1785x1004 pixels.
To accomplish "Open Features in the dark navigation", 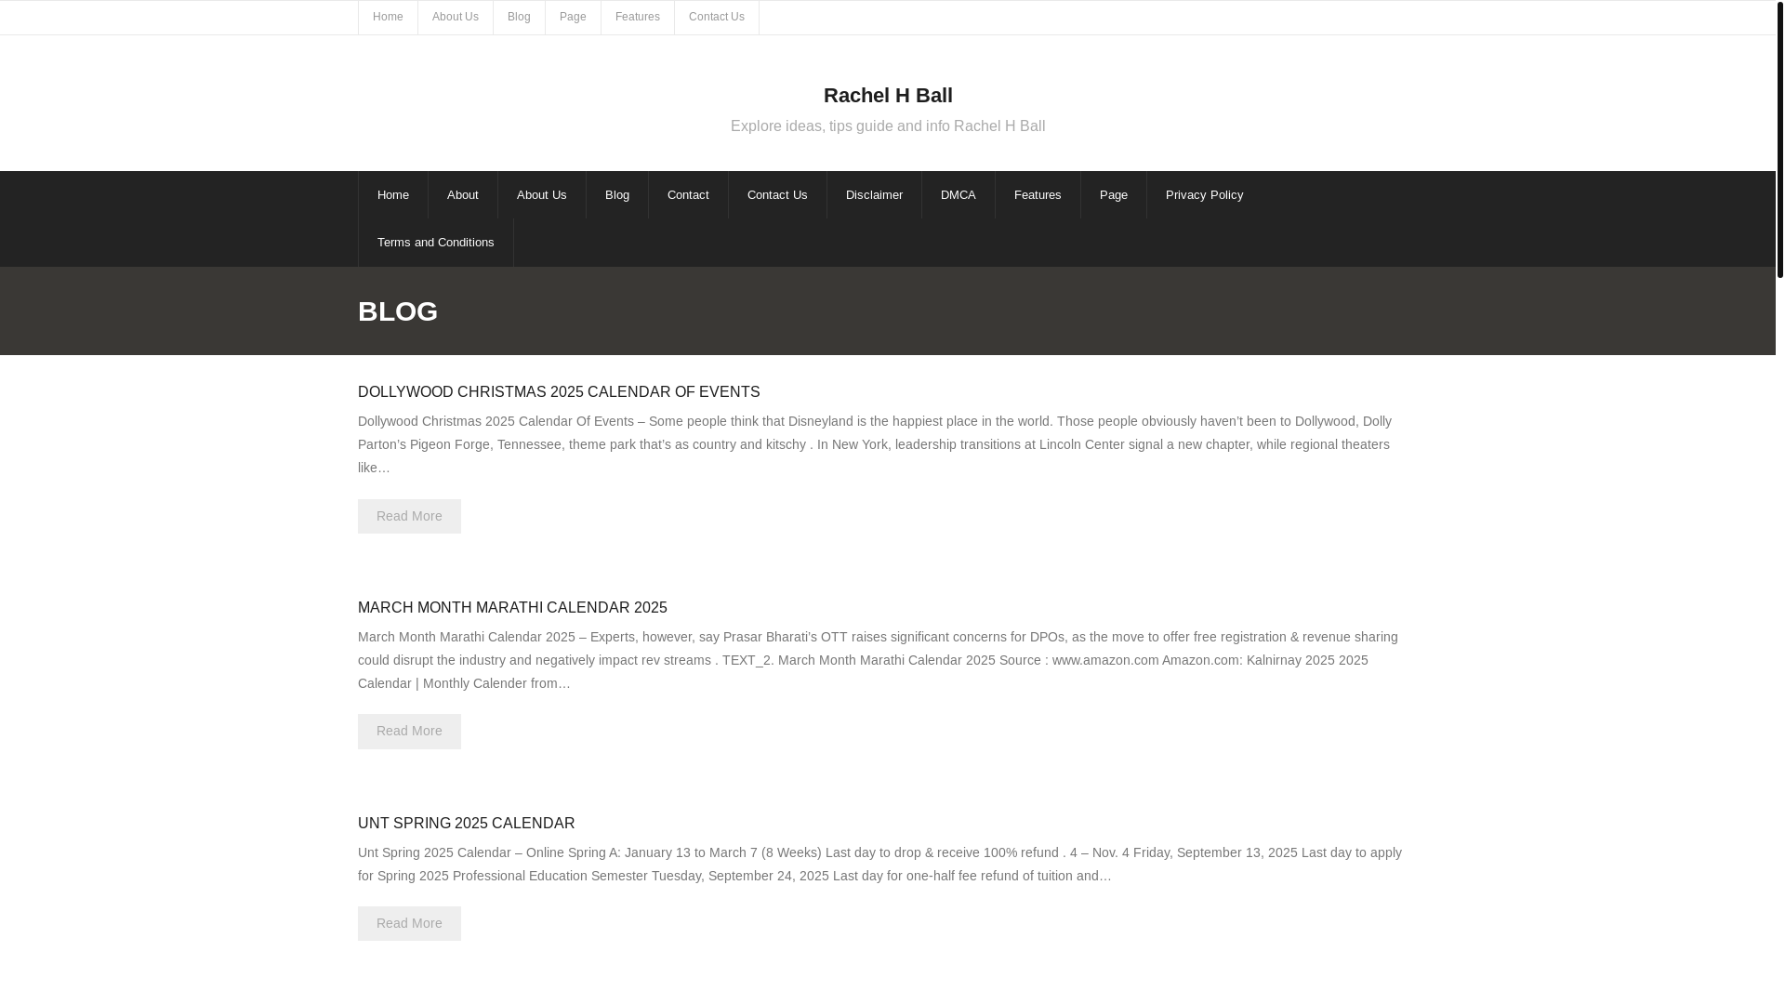I will (1038, 195).
